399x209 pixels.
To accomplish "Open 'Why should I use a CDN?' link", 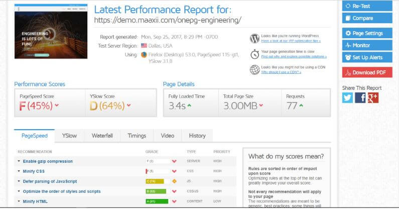I will point(281,72).
